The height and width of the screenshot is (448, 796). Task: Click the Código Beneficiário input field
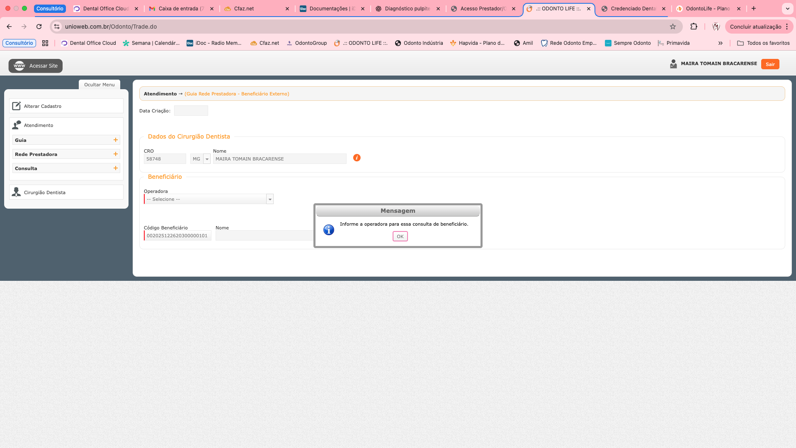pyautogui.click(x=177, y=236)
